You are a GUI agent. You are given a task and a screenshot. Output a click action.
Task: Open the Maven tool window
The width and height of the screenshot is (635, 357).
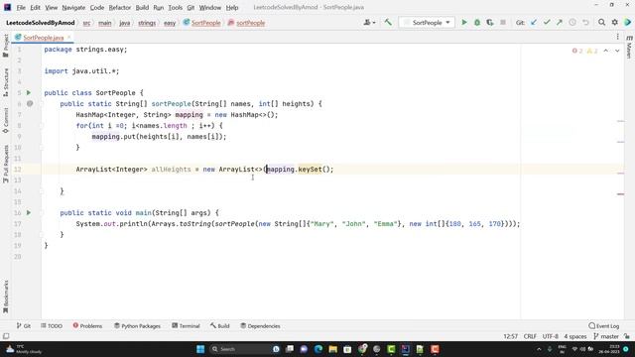(629, 47)
